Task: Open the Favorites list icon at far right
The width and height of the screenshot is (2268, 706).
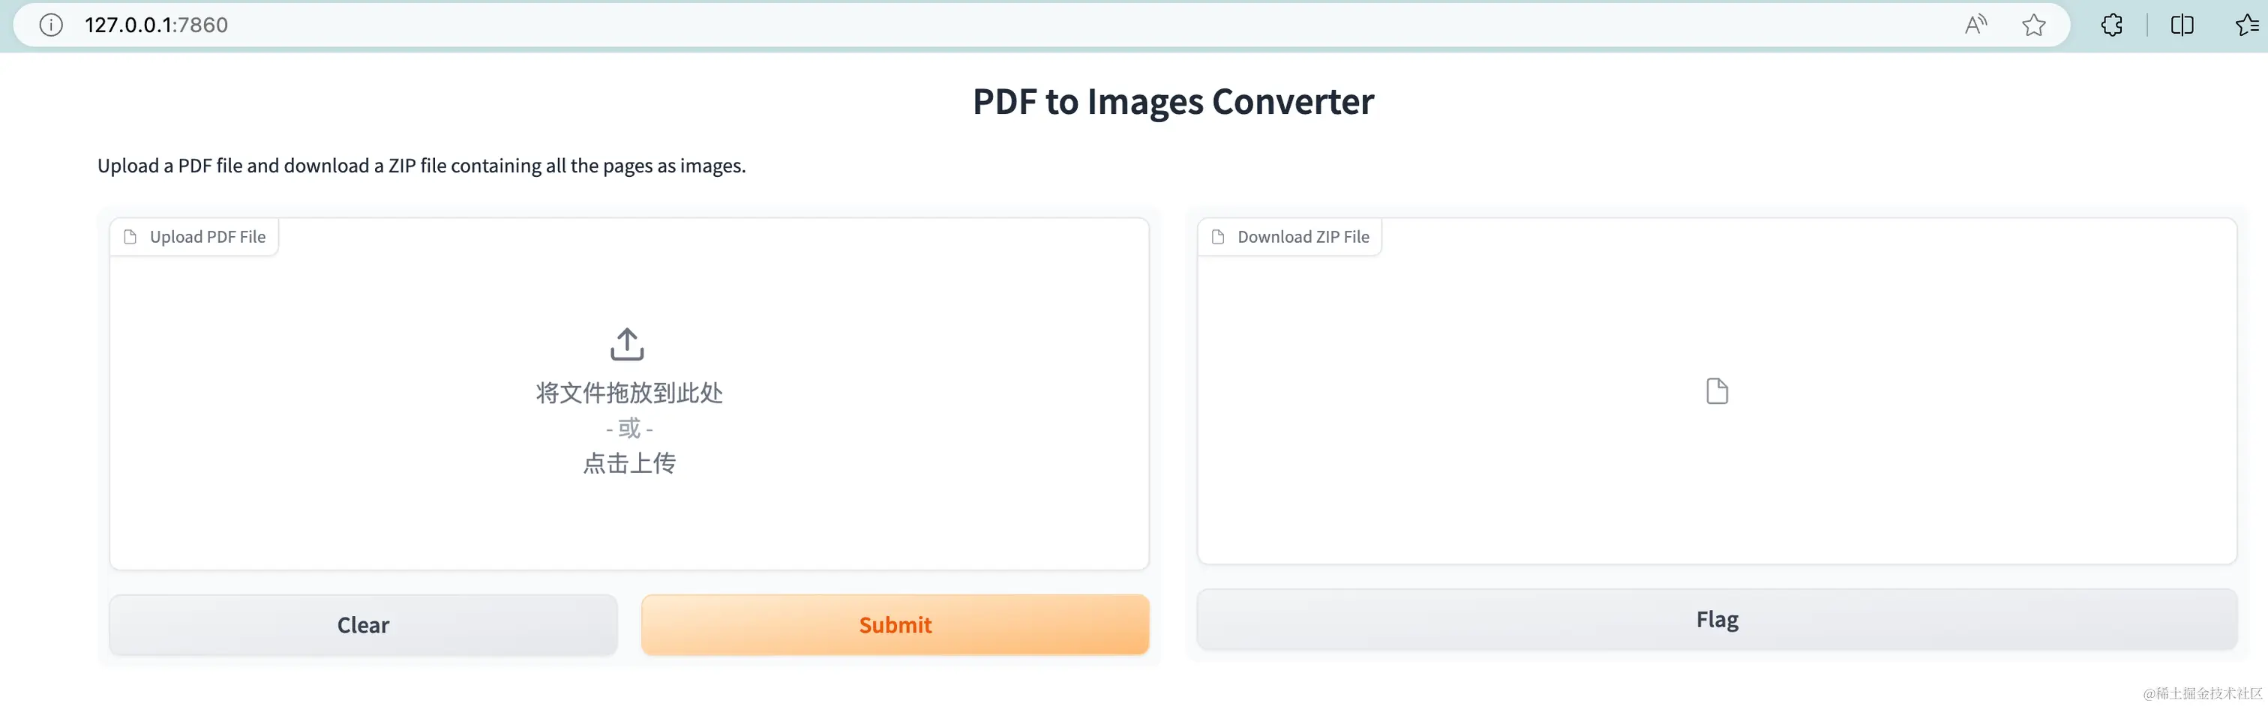Action: point(2248,25)
